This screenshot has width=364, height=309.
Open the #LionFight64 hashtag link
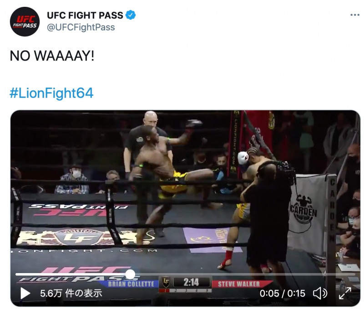point(51,93)
